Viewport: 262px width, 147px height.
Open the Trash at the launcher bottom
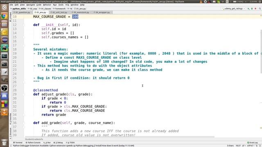click(5, 143)
